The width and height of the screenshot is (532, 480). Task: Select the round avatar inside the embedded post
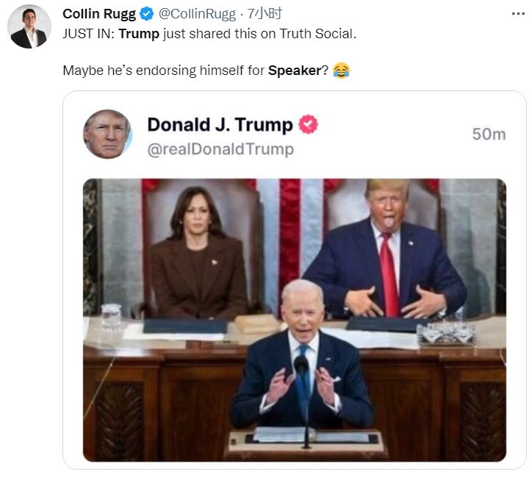click(x=107, y=134)
